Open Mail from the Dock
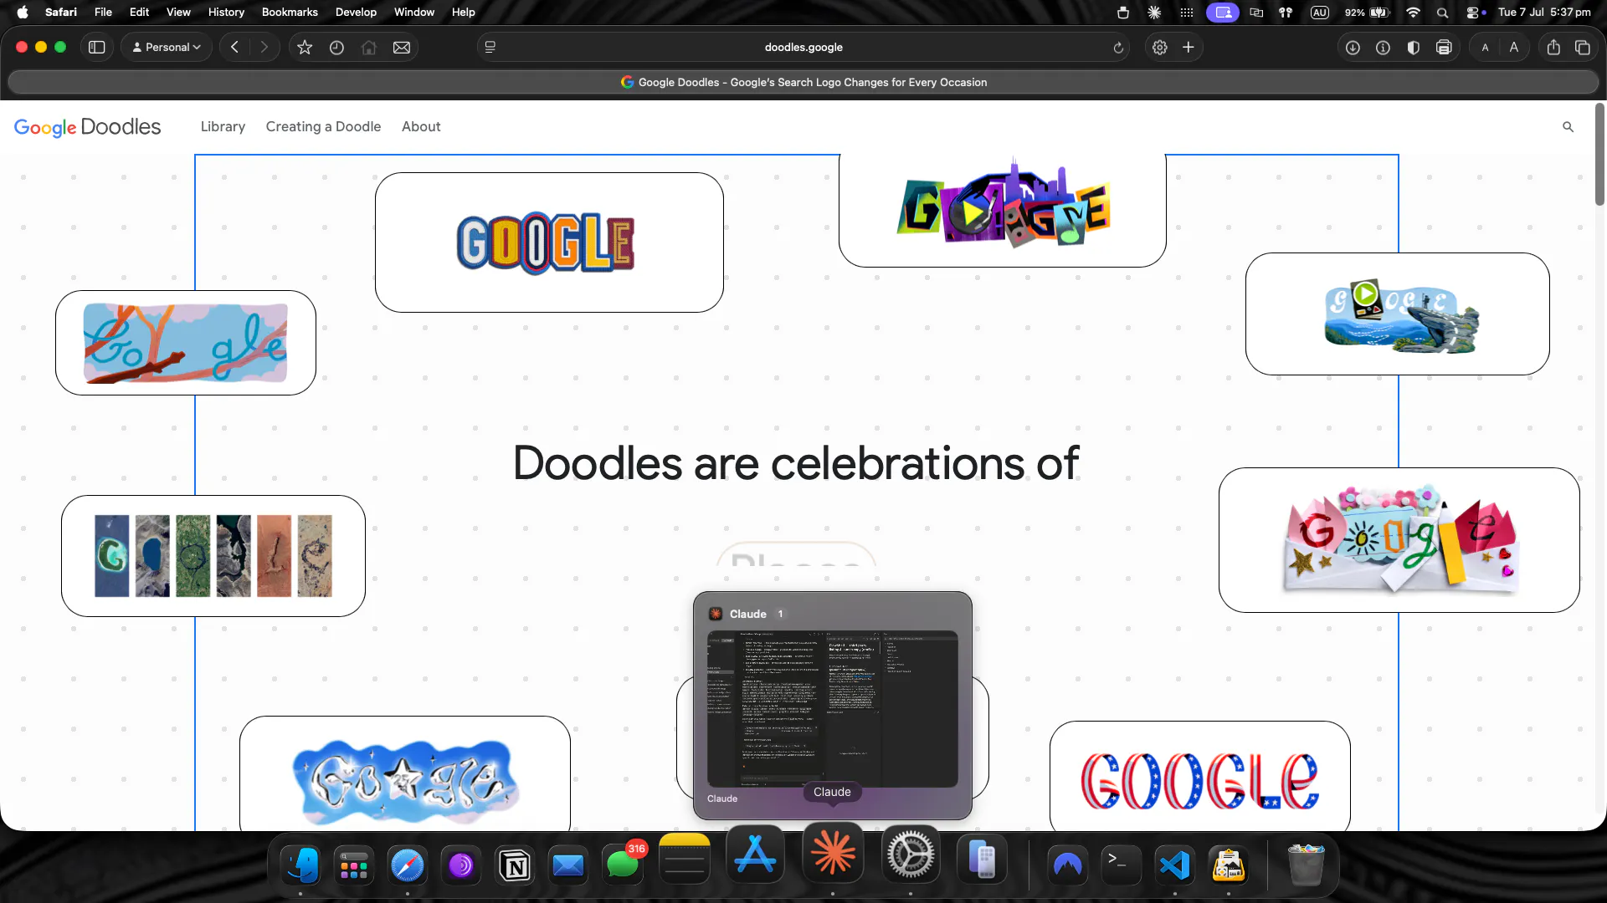Image resolution: width=1607 pixels, height=903 pixels. (568, 865)
